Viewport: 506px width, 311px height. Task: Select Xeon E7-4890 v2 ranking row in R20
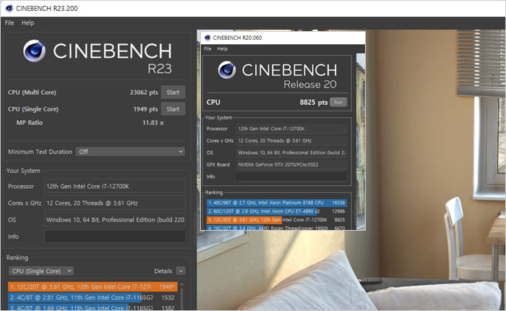(x=277, y=211)
